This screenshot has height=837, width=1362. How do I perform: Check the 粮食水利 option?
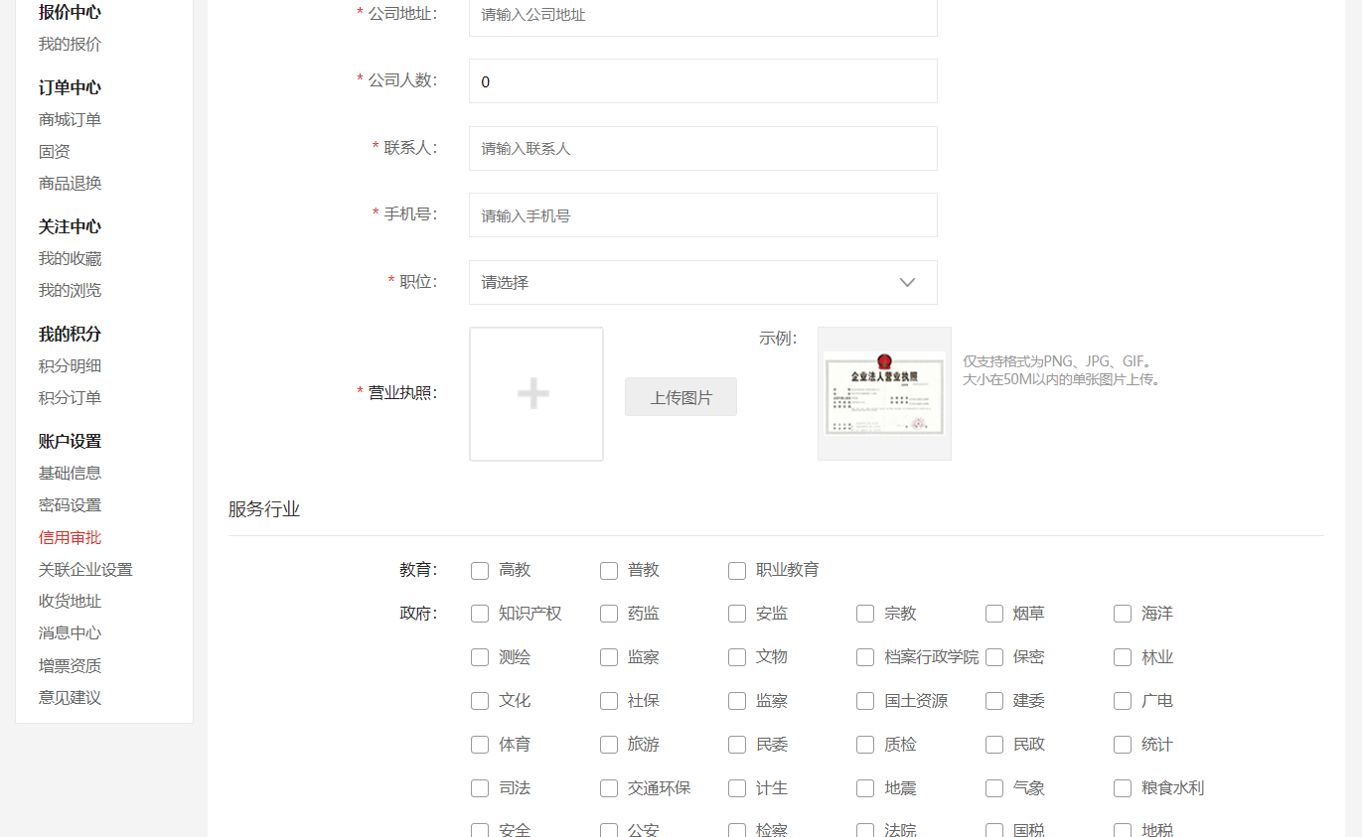pyautogui.click(x=1123, y=788)
